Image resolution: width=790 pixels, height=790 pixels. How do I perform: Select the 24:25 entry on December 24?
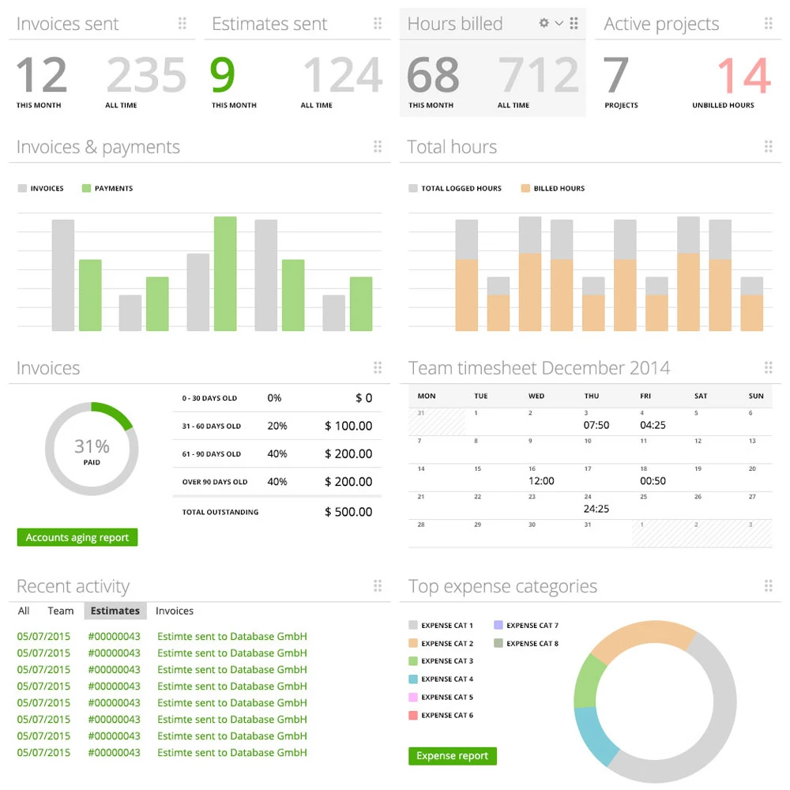(x=596, y=509)
